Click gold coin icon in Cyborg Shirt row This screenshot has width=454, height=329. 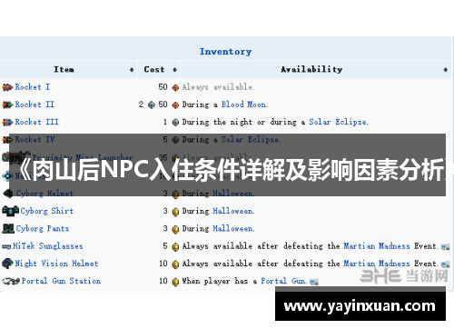(175, 212)
